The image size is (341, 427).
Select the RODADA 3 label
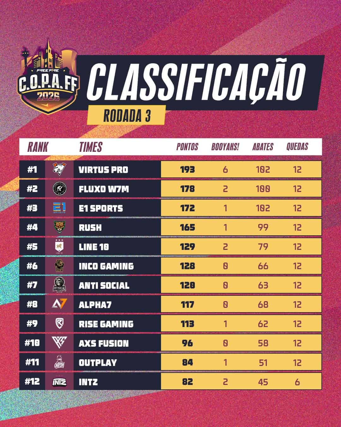pos(127,116)
